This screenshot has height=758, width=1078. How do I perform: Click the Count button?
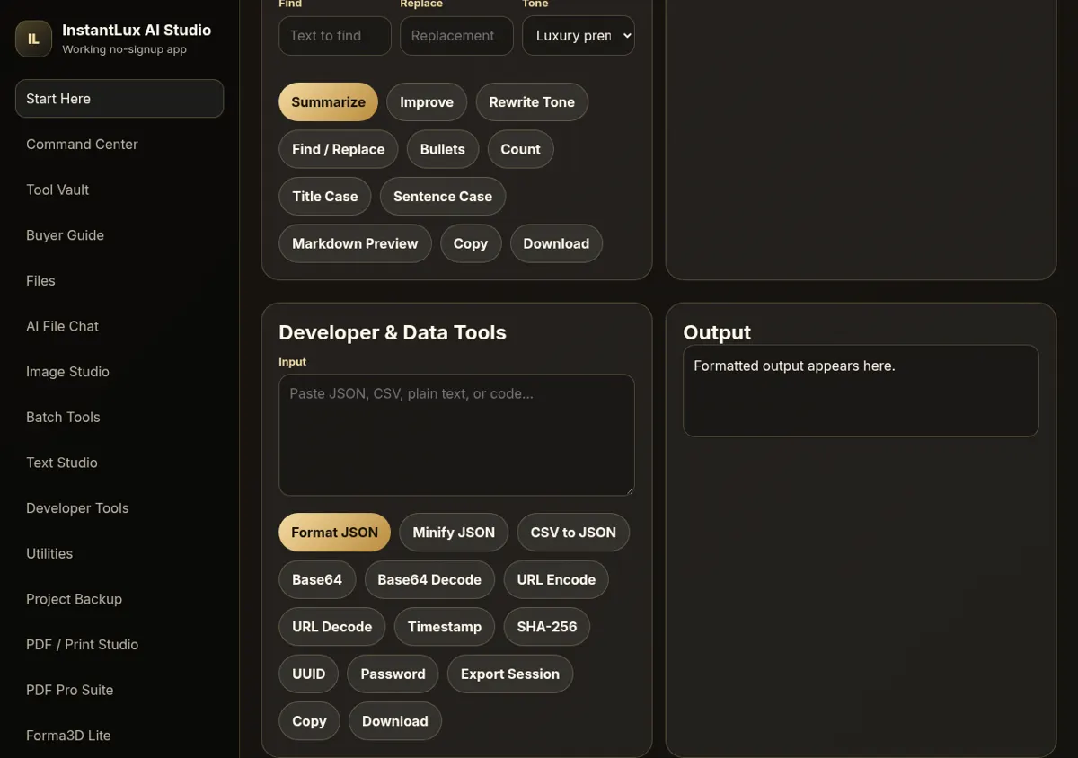(x=520, y=149)
